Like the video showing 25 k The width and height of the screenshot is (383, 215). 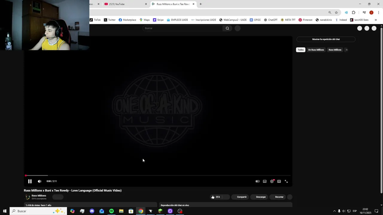216,197
